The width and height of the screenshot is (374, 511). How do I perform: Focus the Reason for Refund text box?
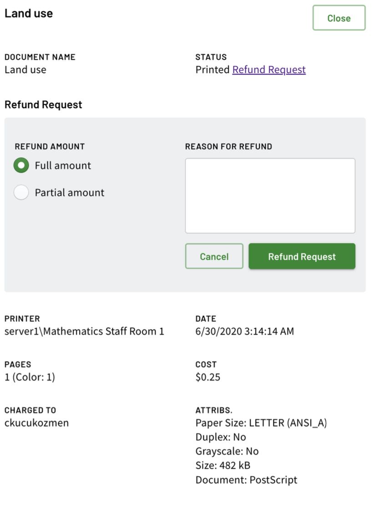point(270,195)
